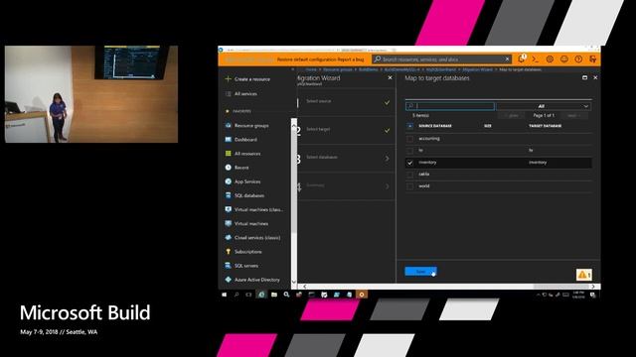Click the All services list icon
This screenshot has width=636, height=357.
click(x=228, y=93)
